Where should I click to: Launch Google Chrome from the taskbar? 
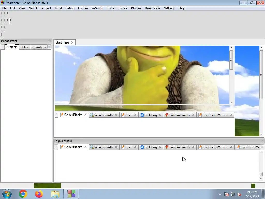click(23, 194)
